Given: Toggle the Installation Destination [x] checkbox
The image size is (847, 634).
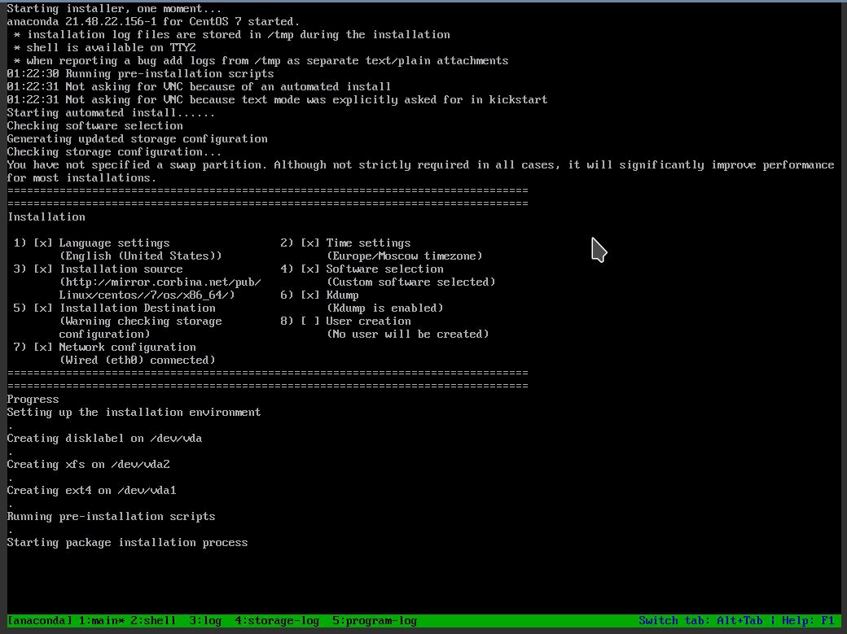Looking at the screenshot, I should 43,308.
